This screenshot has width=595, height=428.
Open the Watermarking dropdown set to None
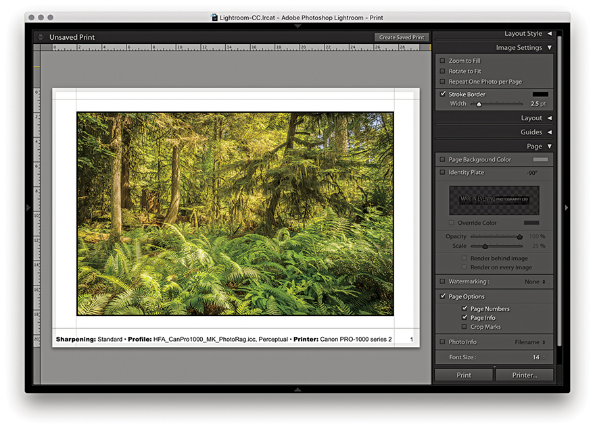click(534, 282)
